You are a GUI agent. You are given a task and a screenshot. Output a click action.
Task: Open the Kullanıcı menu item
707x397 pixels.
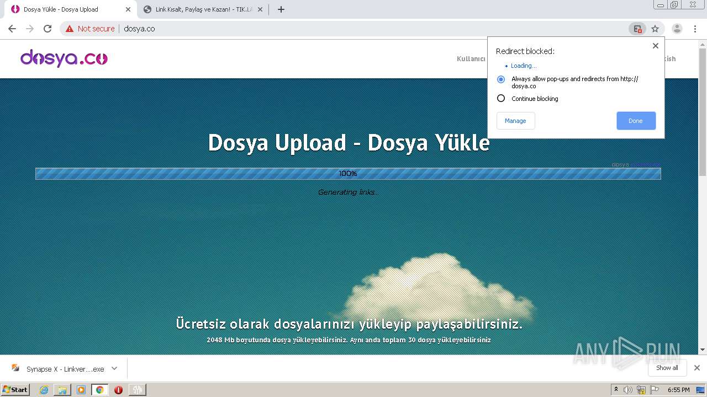471,59
